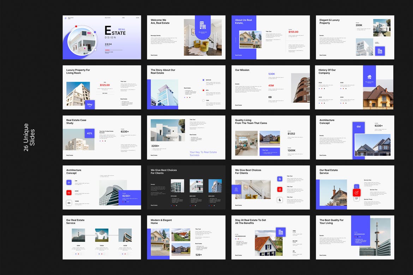Select the blue building icon on Elegant & Luxury slide
The width and height of the screenshot is (413, 275).
coord(380,51)
